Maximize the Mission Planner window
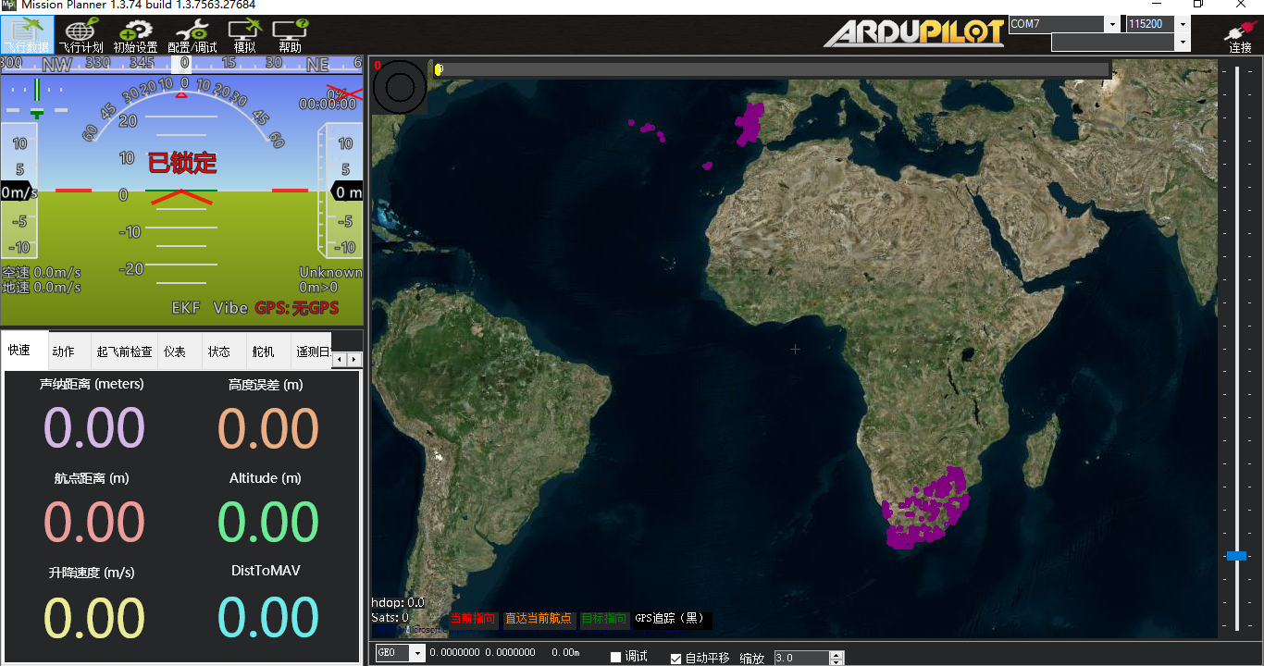1264x666 pixels. click(1198, 5)
